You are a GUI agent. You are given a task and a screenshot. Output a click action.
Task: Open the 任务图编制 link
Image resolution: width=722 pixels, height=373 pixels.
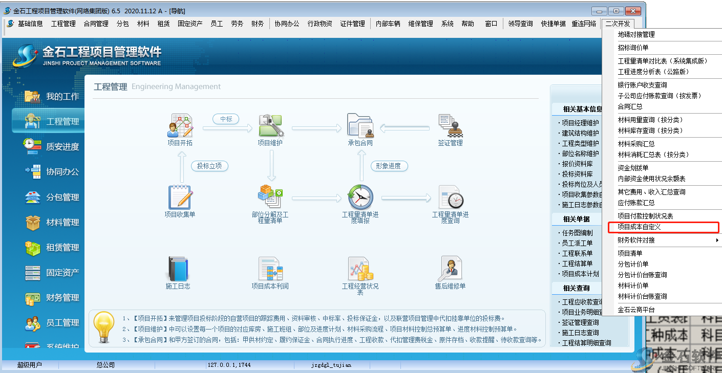[x=577, y=233]
